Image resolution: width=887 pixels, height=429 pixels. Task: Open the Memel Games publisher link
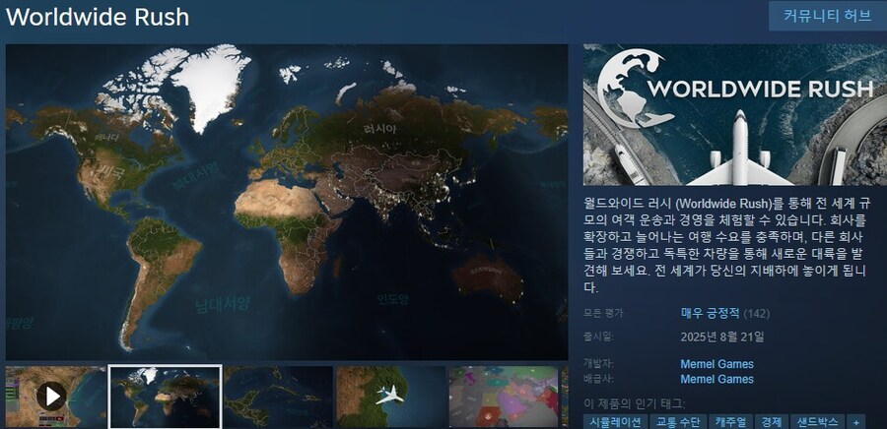[x=716, y=379]
